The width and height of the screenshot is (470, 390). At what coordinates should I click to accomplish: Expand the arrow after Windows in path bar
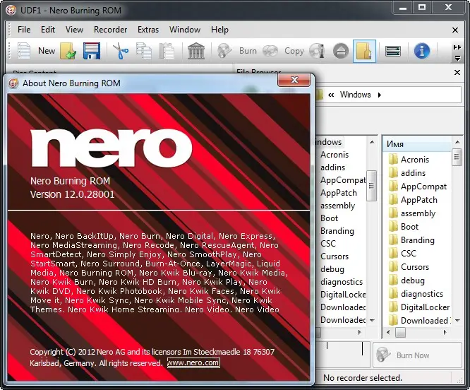380,95
